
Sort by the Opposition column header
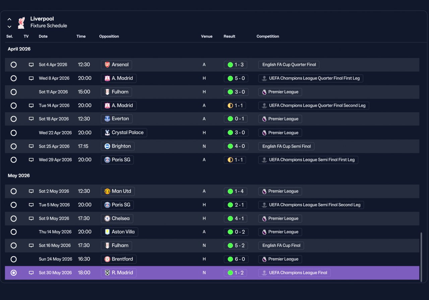[x=109, y=36]
